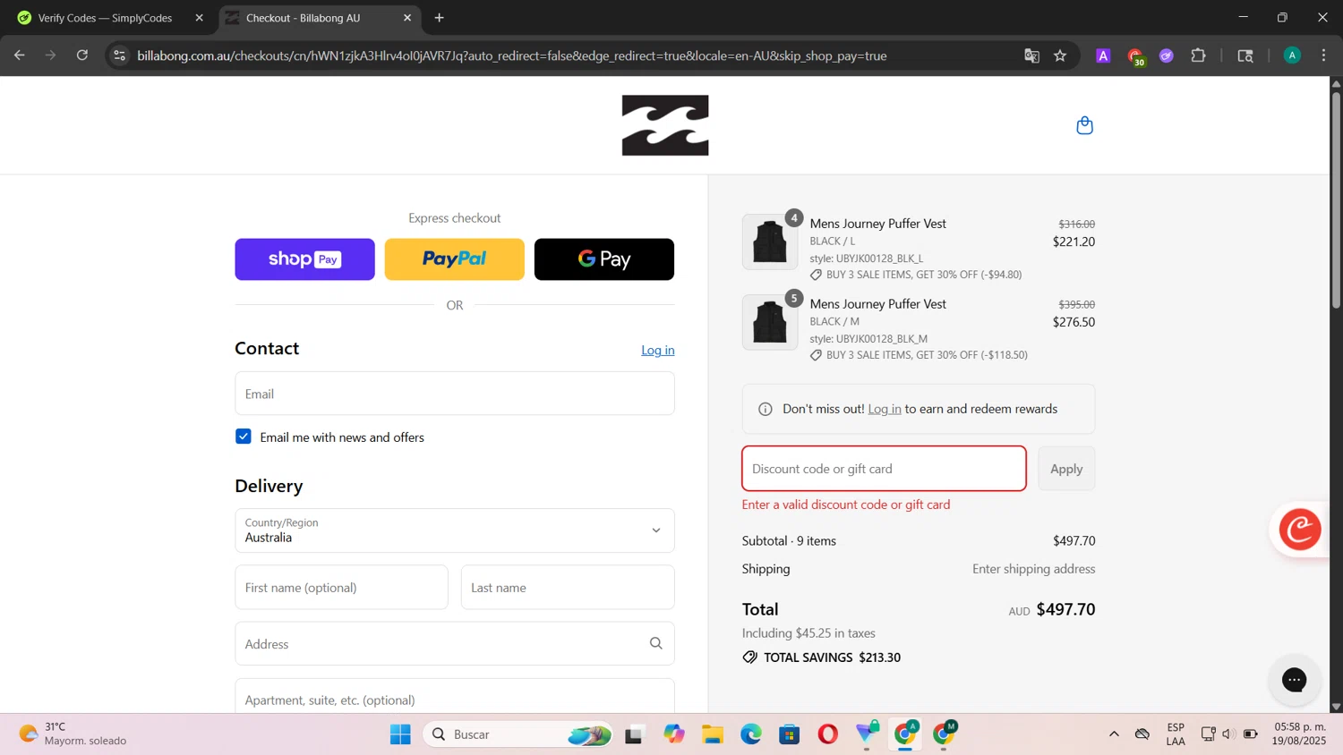Focus the Email input field

pos(455,394)
